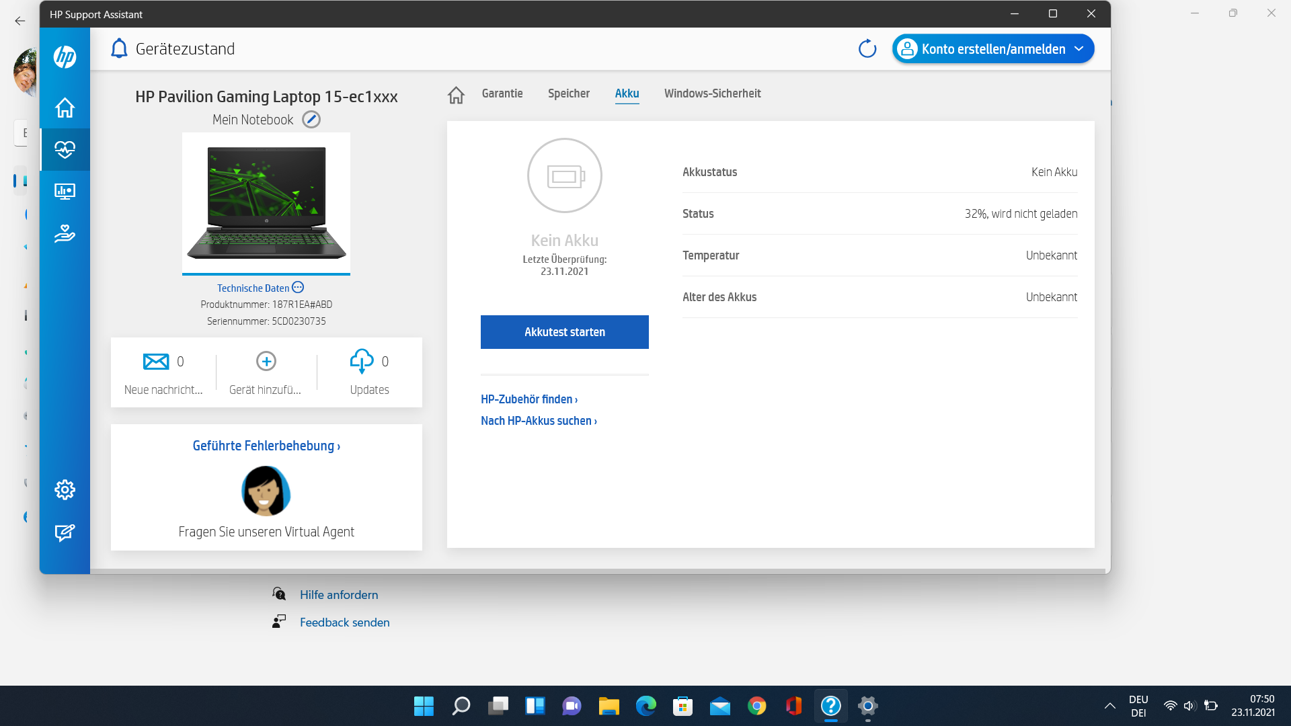The image size is (1291, 726).
Task: Switch to the Windows-Sicherheit tab
Action: 712,93
